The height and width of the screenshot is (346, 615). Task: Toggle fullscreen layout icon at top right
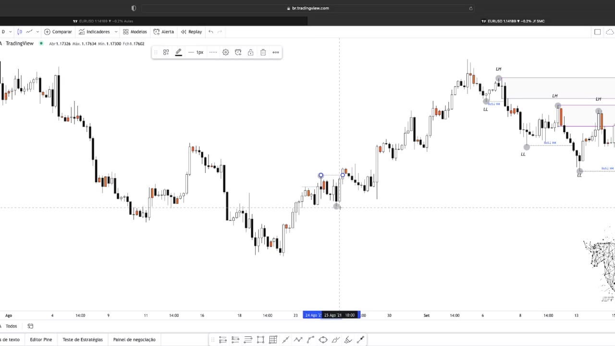point(597,32)
